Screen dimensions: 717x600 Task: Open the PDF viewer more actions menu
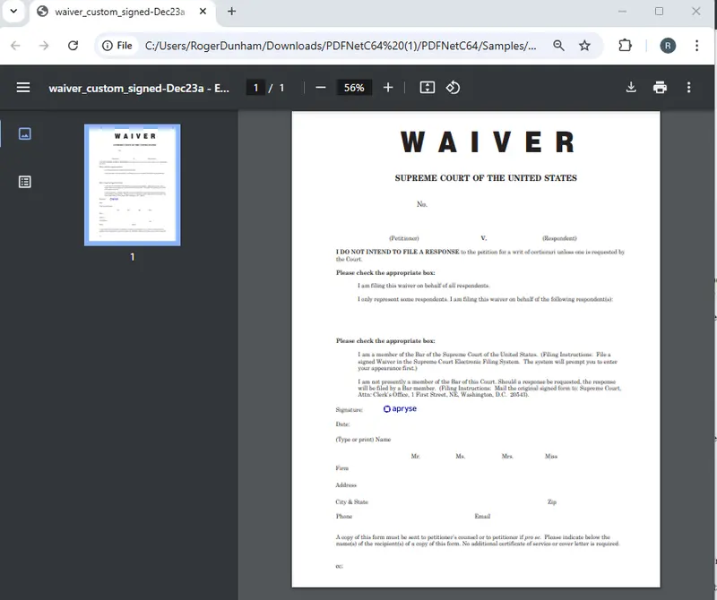(688, 87)
